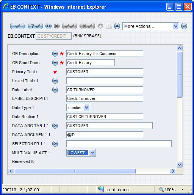Expand Data Label.1 with plus icon
This screenshot has width=194, height=195.
(x=55, y=90)
